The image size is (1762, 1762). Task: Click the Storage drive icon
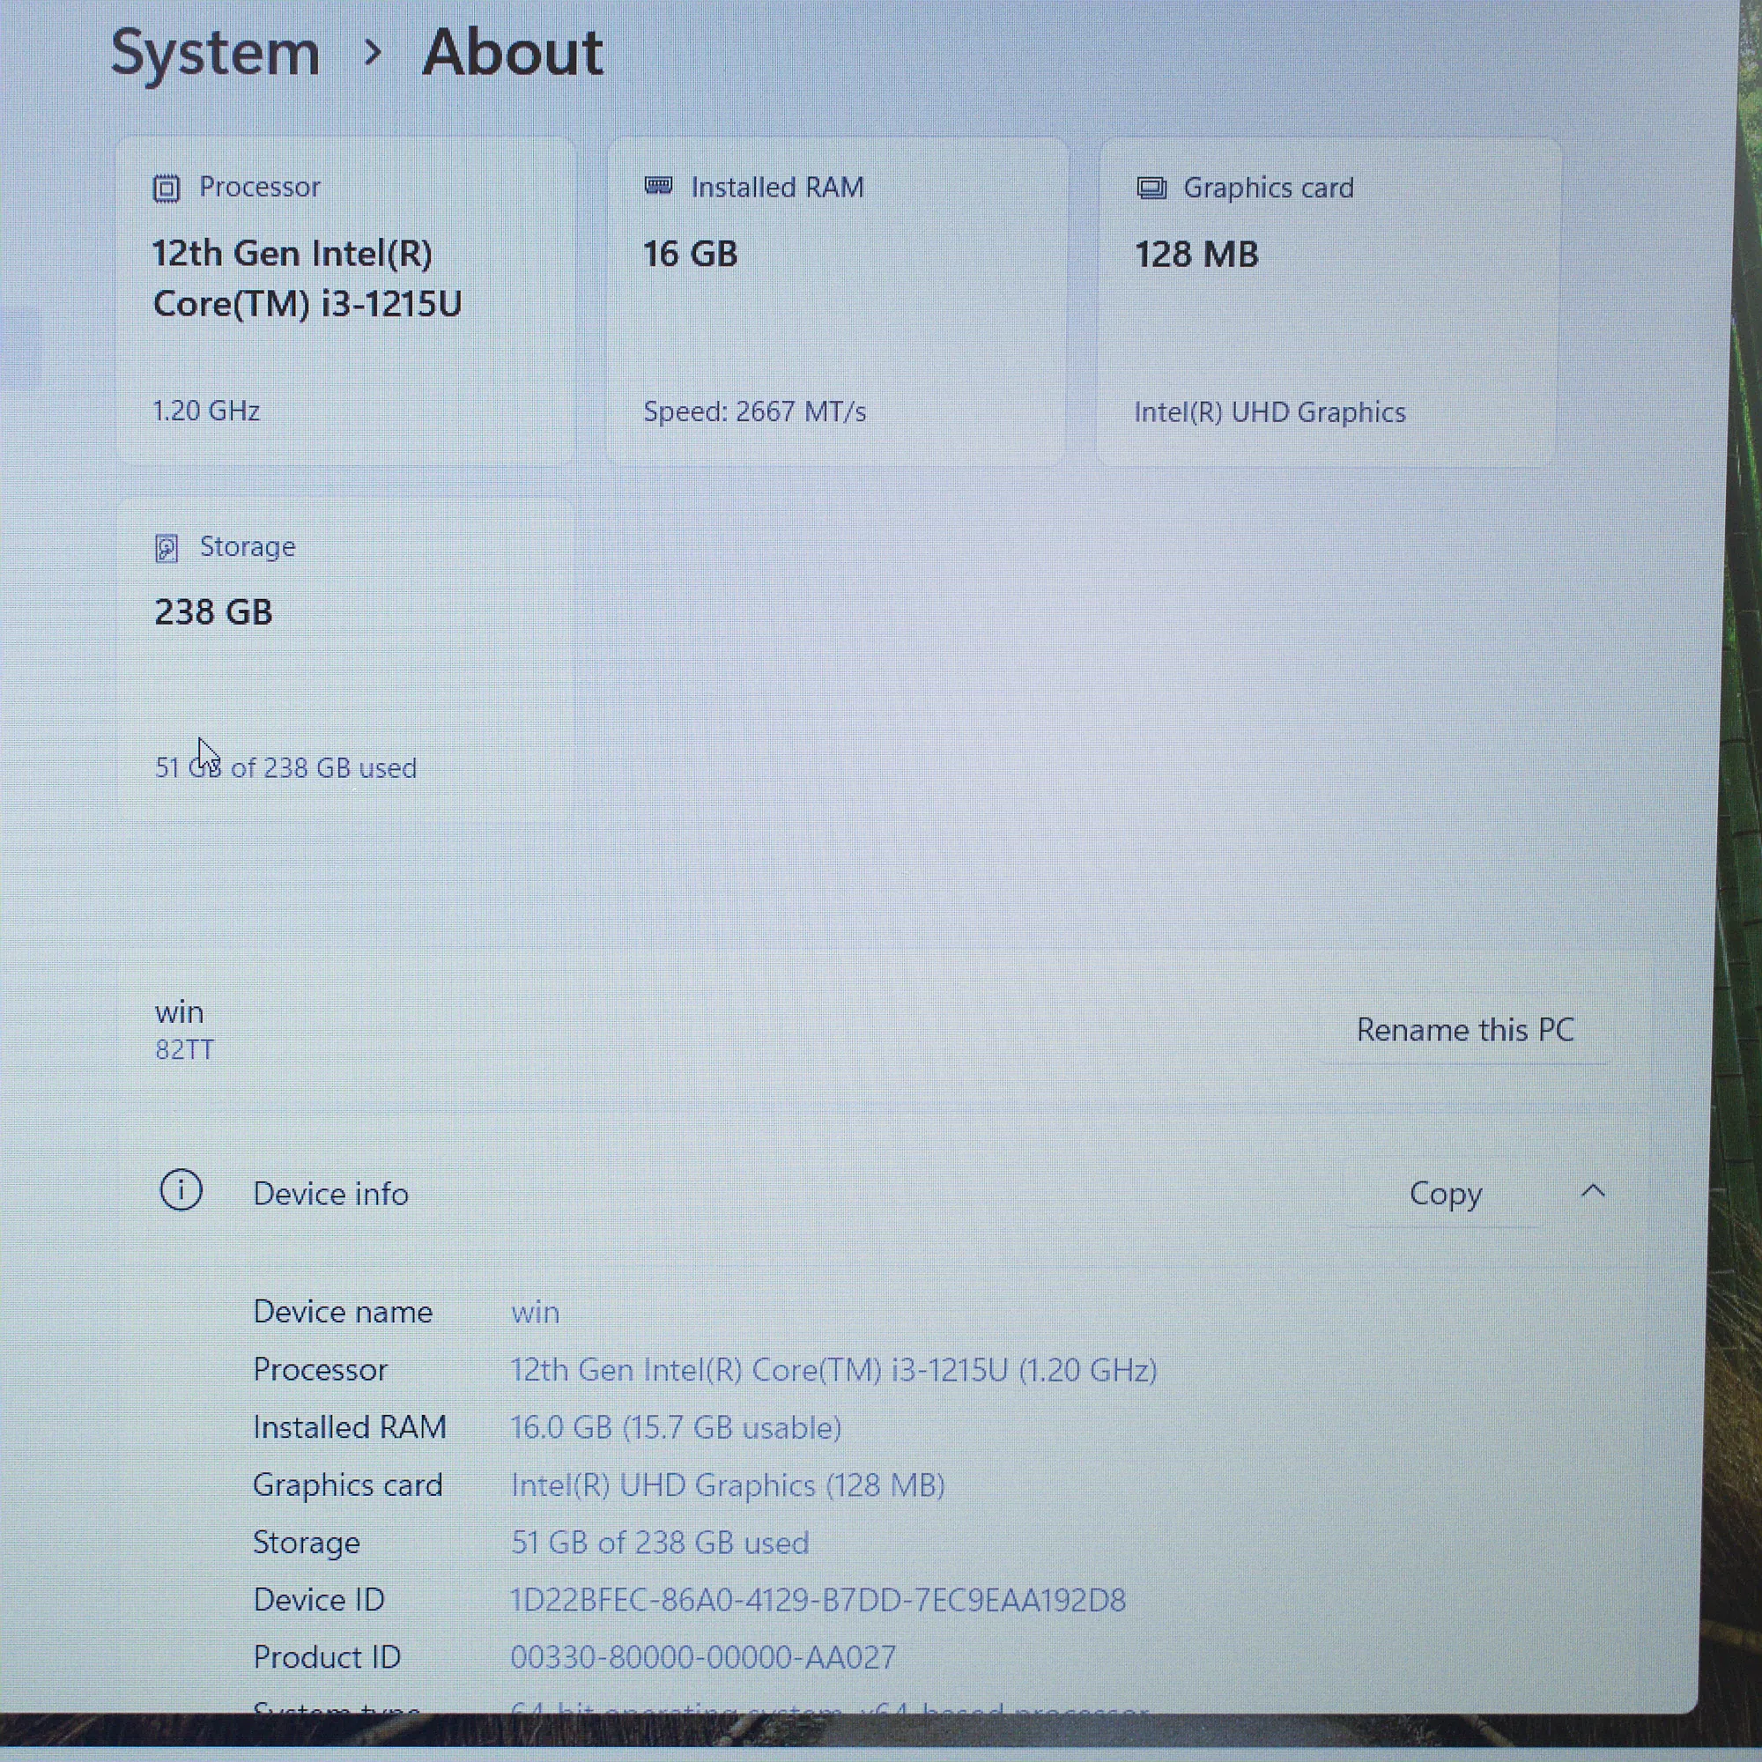pos(166,548)
